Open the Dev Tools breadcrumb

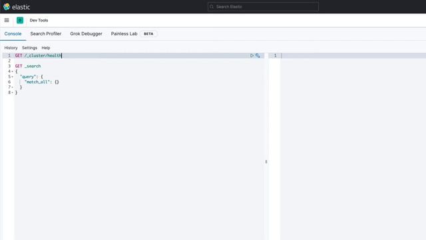click(39, 21)
